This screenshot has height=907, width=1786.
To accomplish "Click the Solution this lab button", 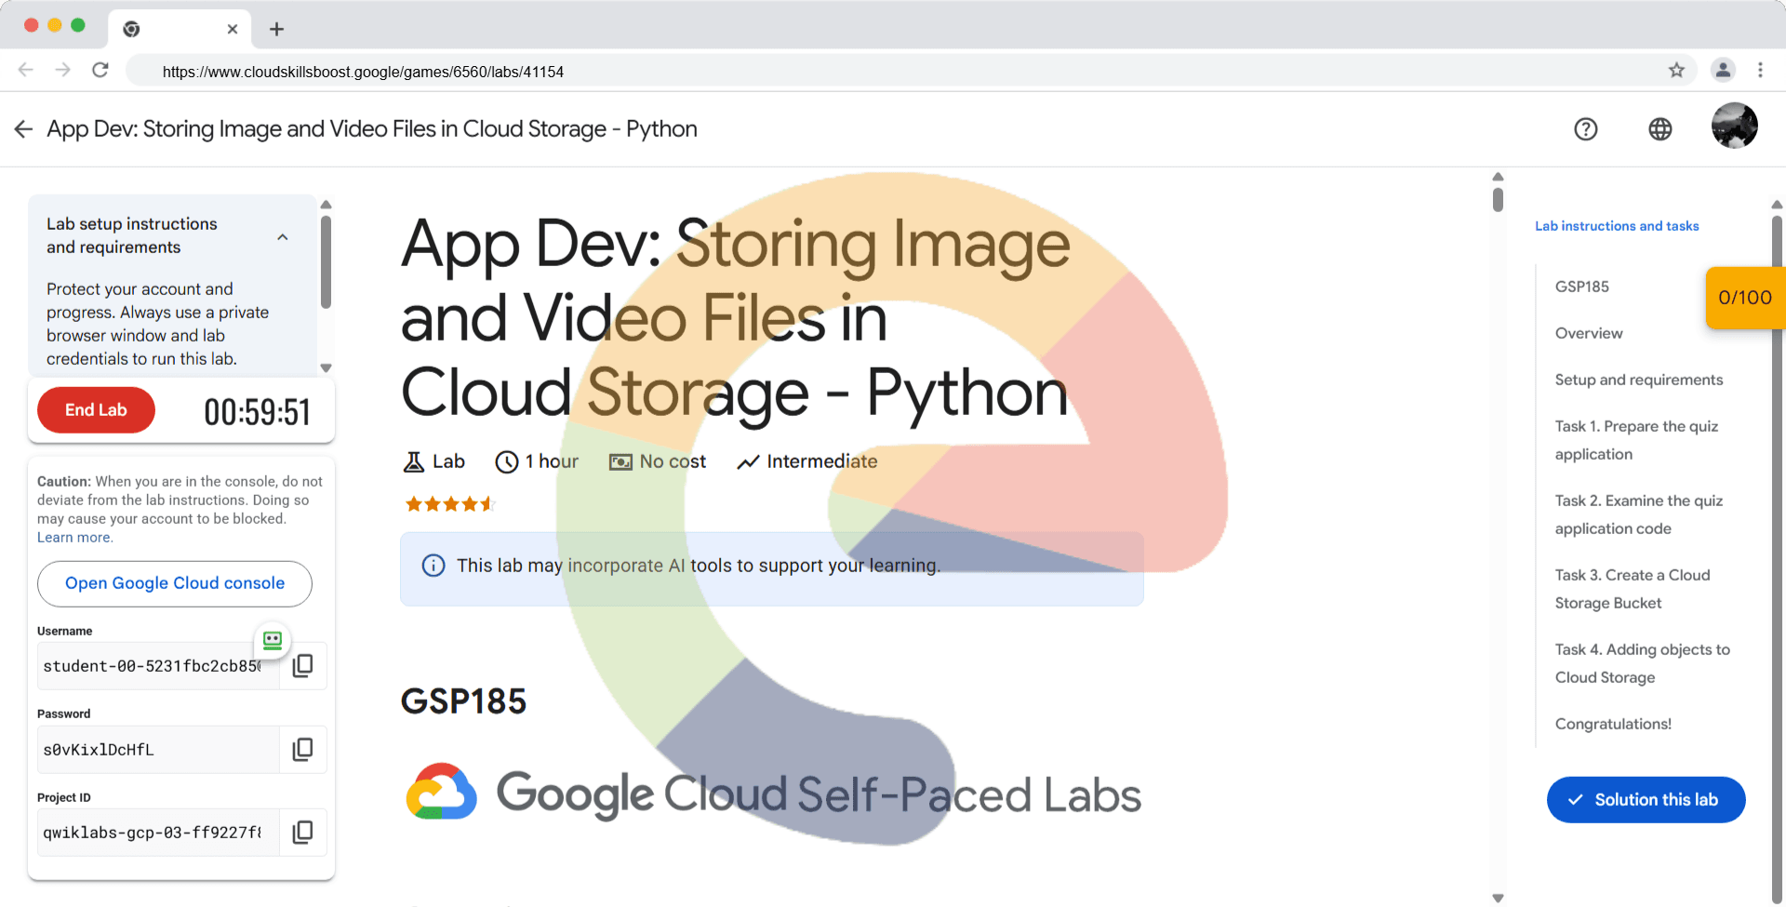I will coord(1646,800).
